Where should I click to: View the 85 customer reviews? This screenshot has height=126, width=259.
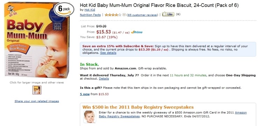pos(142,15)
